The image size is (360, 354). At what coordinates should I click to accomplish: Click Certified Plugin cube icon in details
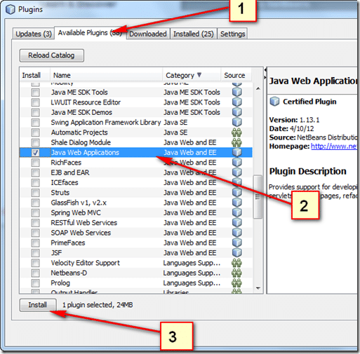(x=274, y=102)
